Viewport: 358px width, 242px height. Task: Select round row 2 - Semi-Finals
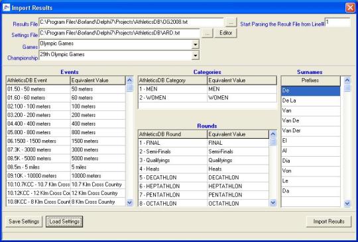204,151
